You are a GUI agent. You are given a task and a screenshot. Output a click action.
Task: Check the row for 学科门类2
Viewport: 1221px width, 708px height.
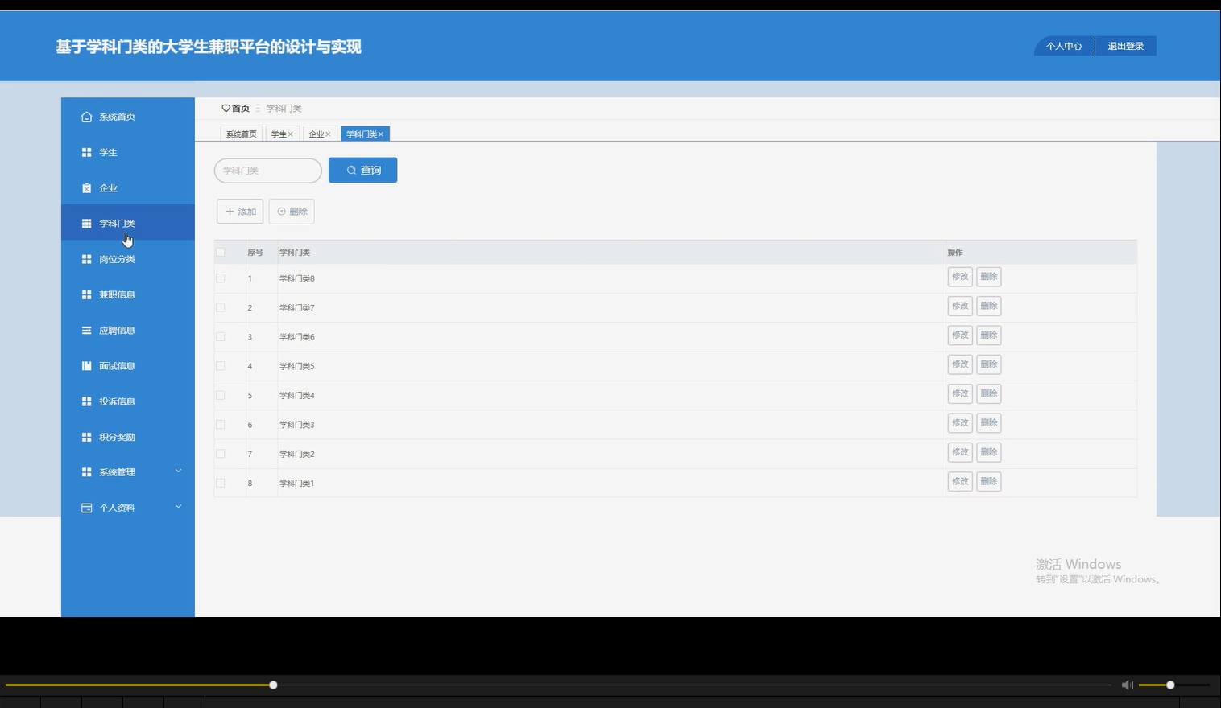pyautogui.click(x=221, y=454)
